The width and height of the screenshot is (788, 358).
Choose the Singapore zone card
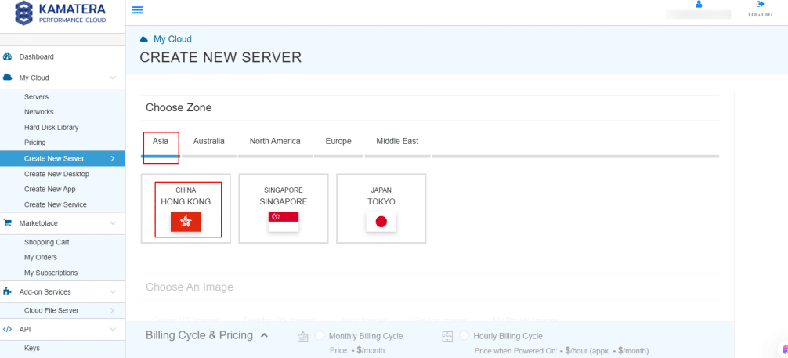tap(284, 208)
